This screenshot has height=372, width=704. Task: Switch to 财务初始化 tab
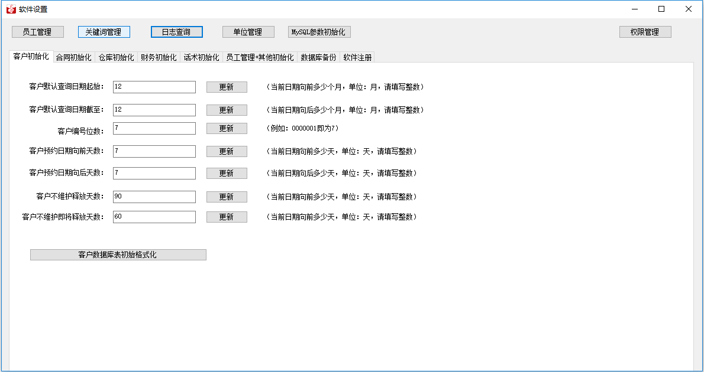click(x=159, y=57)
